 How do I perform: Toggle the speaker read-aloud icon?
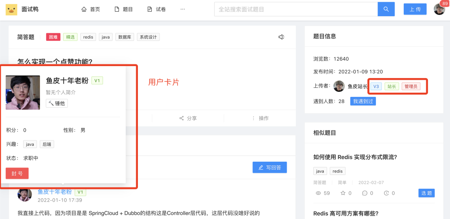pos(281,37)
